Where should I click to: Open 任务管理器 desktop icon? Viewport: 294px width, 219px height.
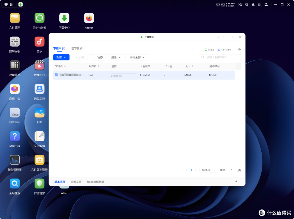point(15,160)
